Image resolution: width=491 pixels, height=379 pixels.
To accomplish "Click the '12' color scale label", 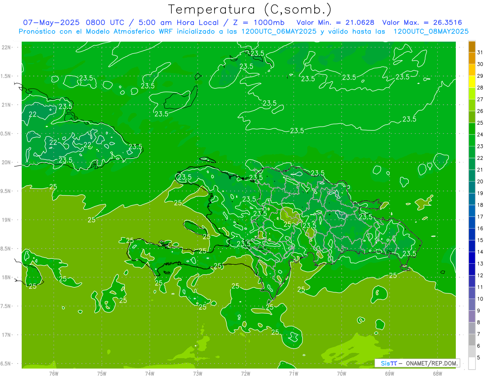I will point(480,275).
